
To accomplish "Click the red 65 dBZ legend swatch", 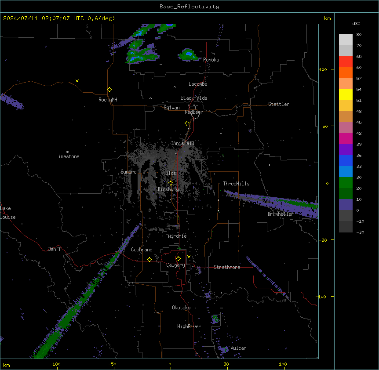I will pyautogui.click(x=346, y=62).
